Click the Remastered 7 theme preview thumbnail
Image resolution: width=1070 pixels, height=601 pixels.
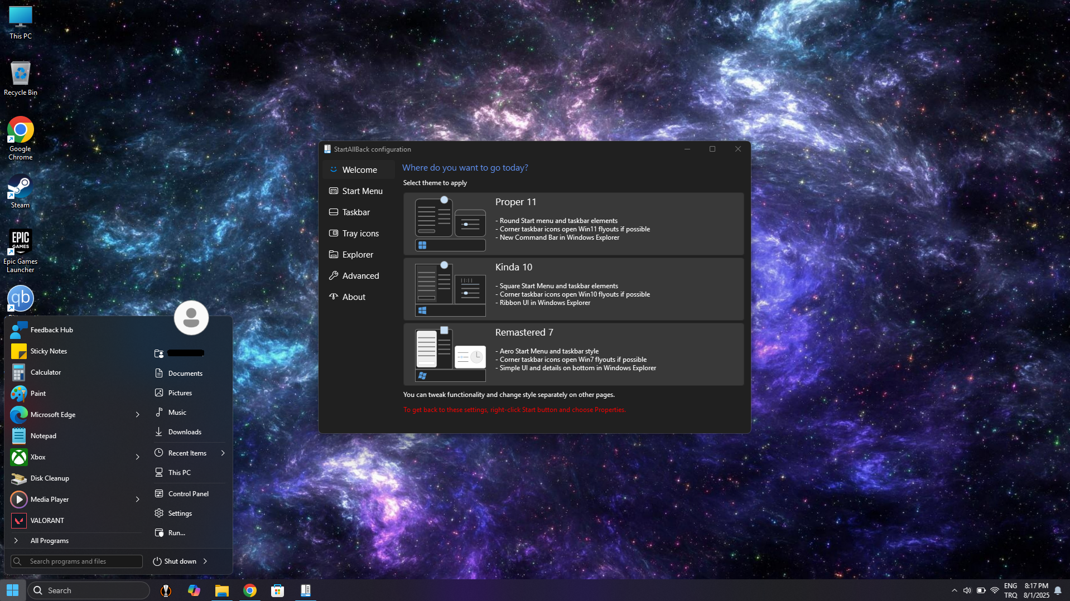(450, 355)
